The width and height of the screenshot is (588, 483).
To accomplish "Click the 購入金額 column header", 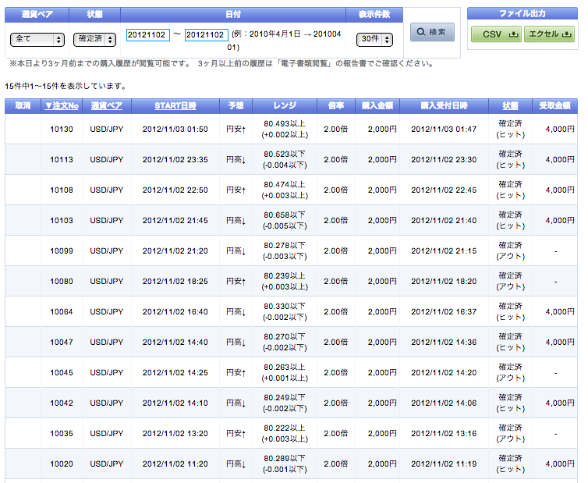I will point(377,106).
